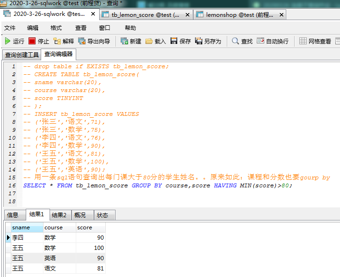Open the Find (查找) magnifier tool

point(236,41)
